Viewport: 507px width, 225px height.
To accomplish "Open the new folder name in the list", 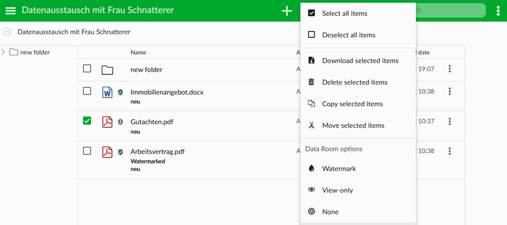I will click(x=146, y=70).
